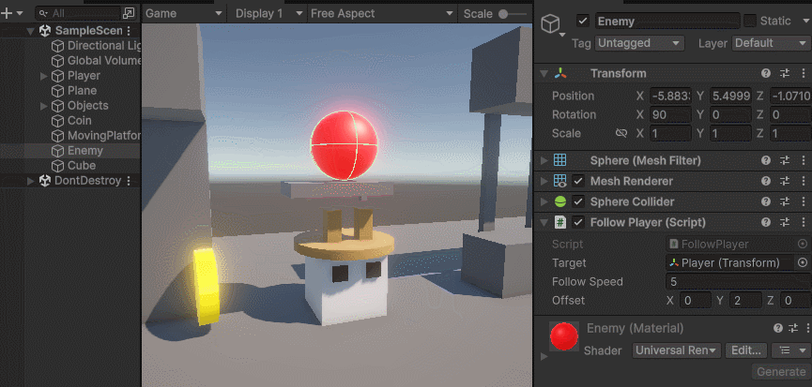
Task: Click the constrained proportions link icon next to Scale
Action: click(x=620, y=133)
